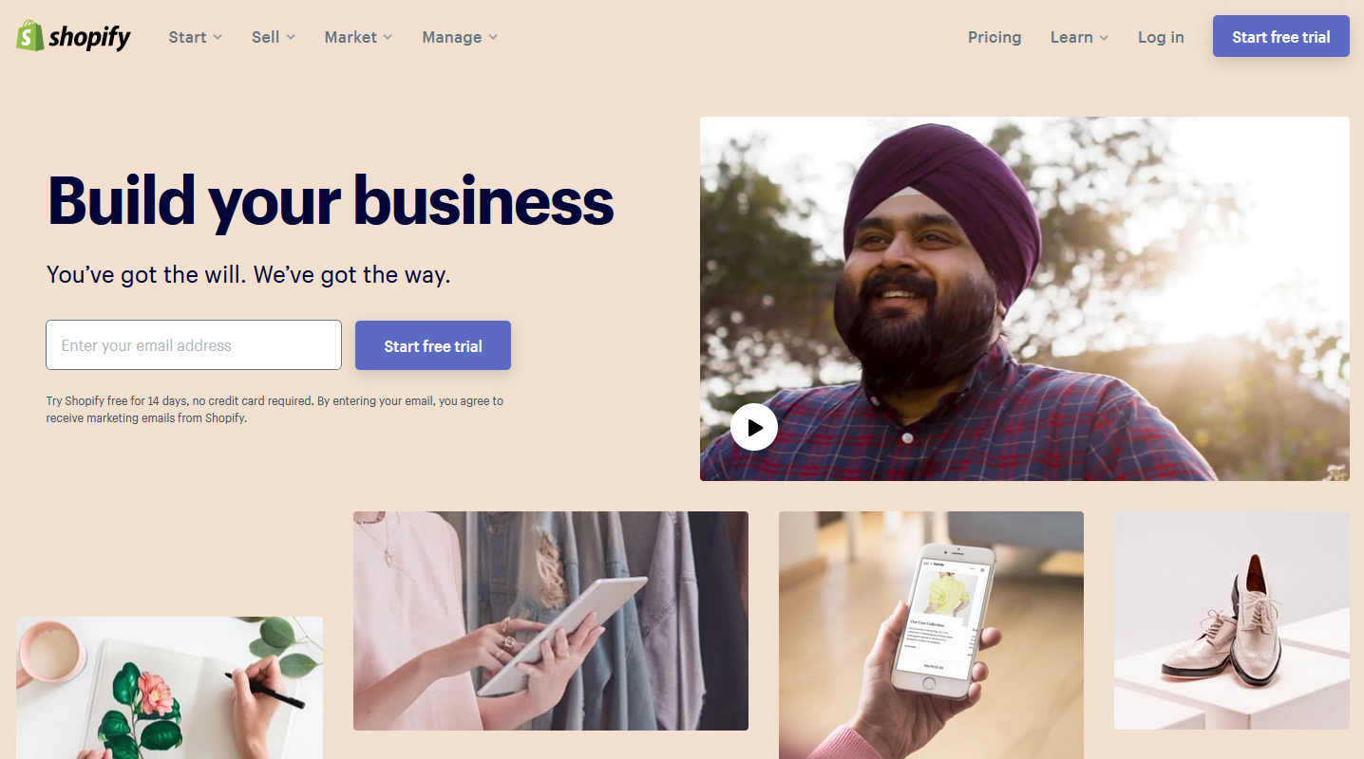Viewport: 1364px width, 759px height.
Task: Open the flower illustration drawing image
Action: coord(169,688)
